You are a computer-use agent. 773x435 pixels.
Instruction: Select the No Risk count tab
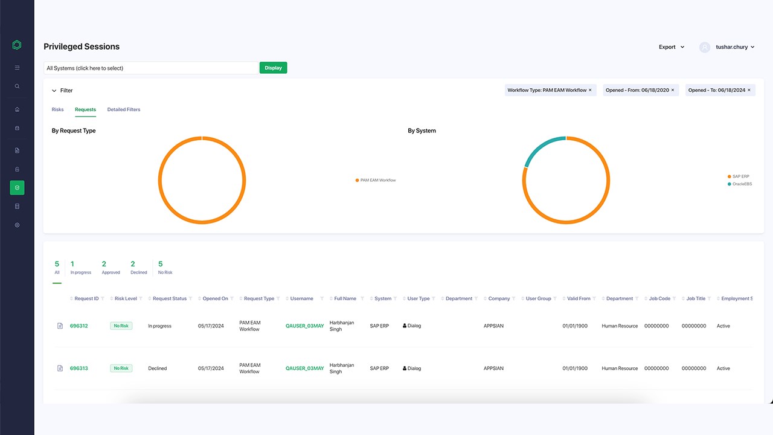(x=165, y=268)
